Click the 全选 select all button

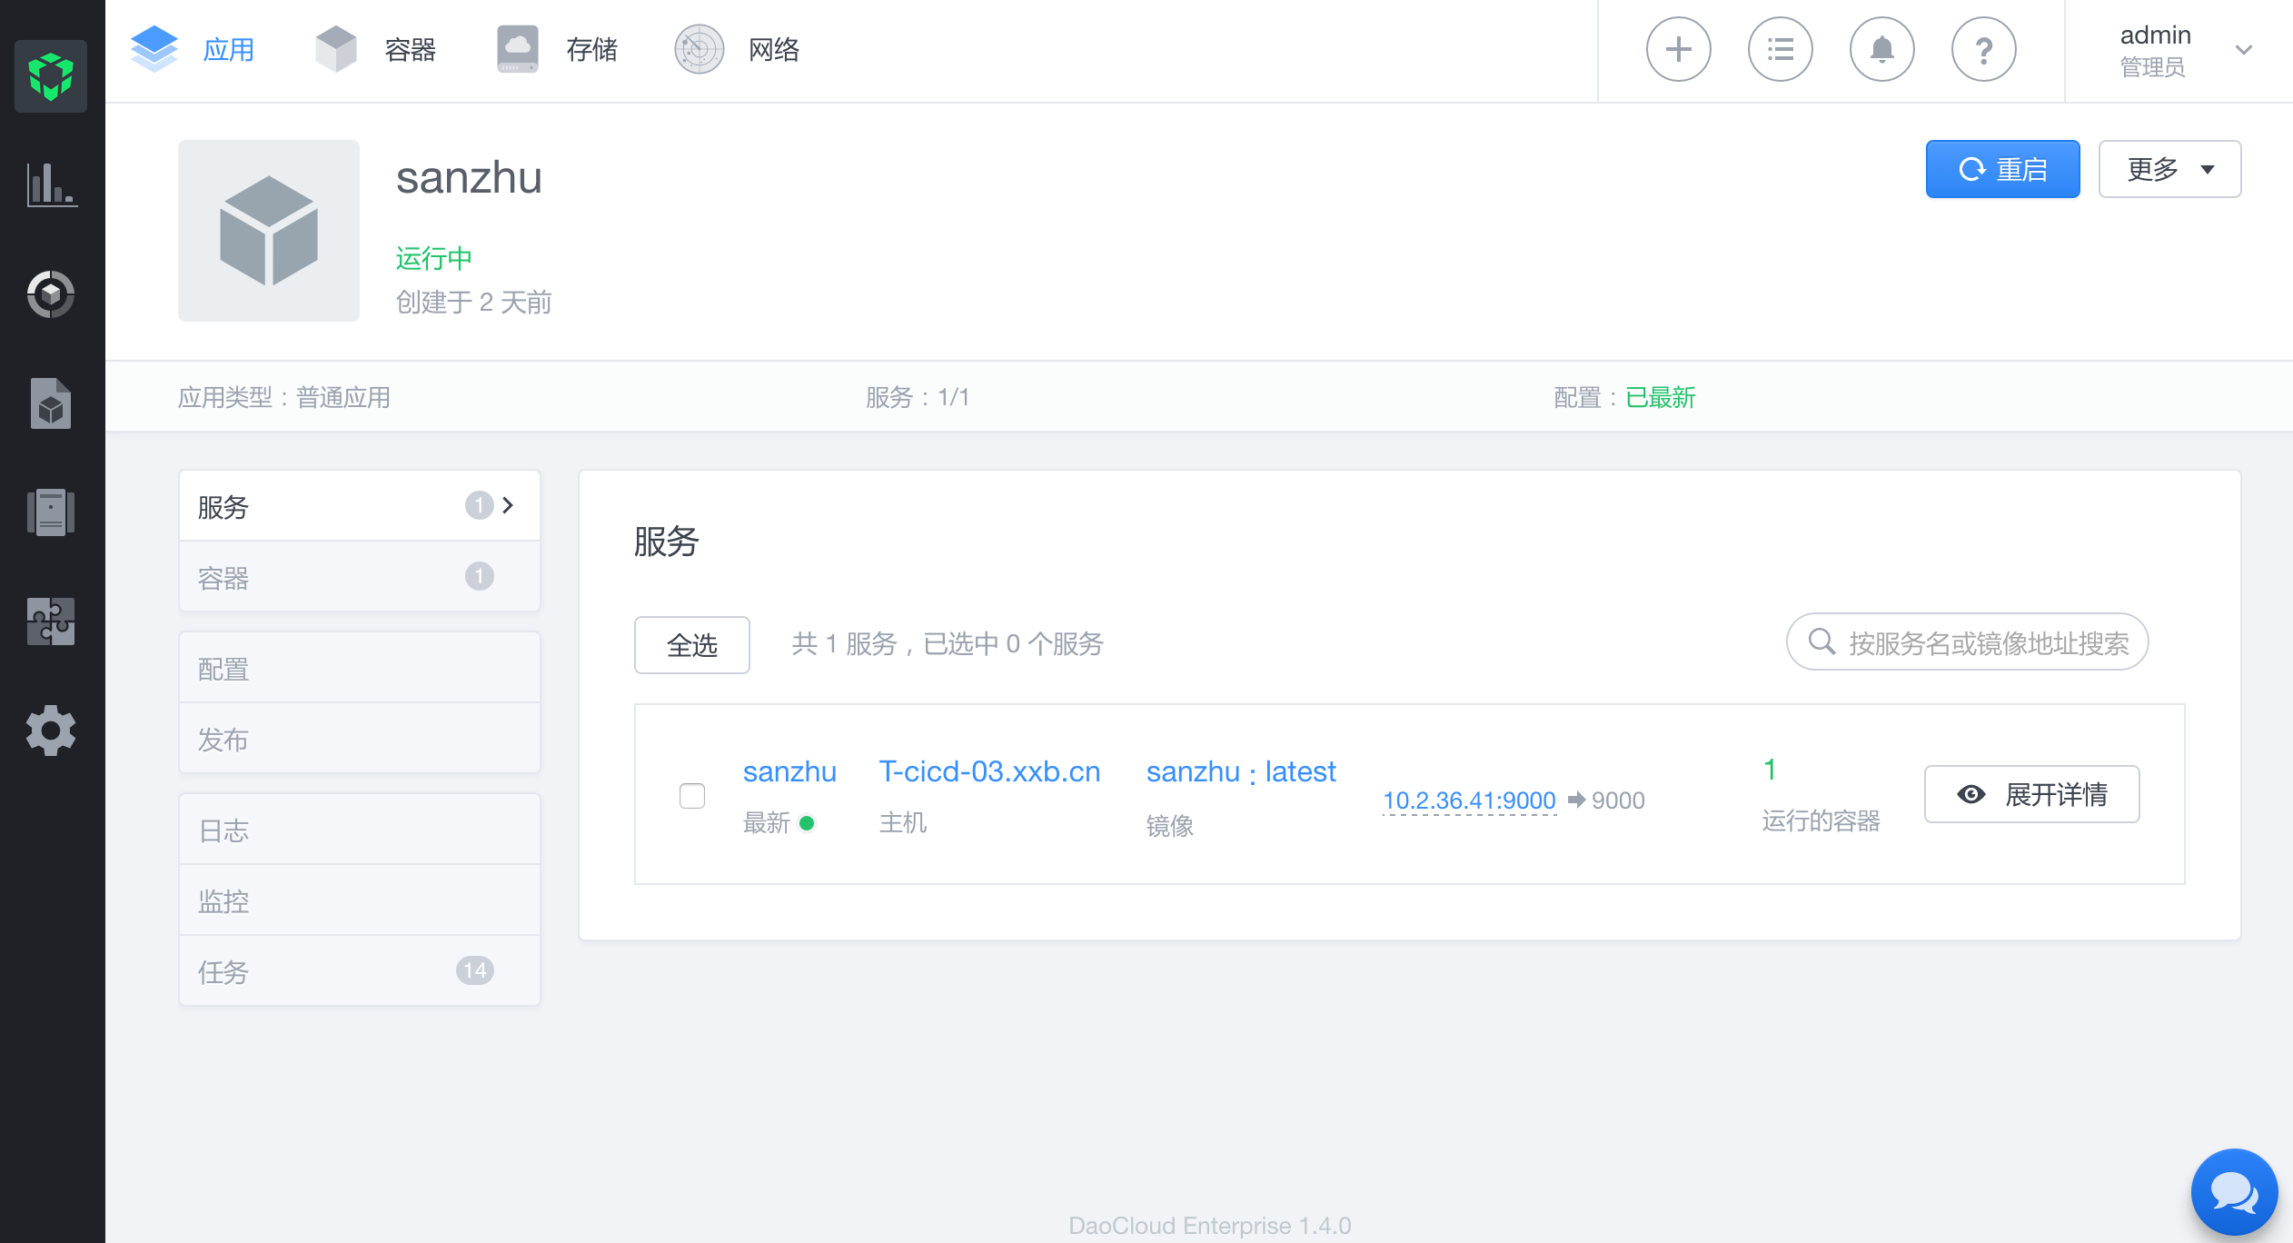[692, 645]
